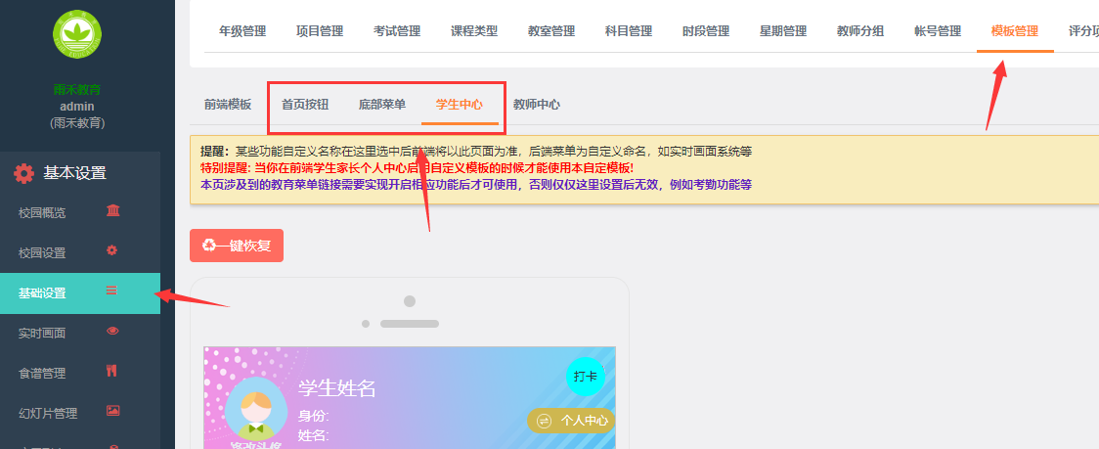Screen dimensions: 1099x449
Task: Click the gear icon beside 基本设置
Action: click(23, 173)
